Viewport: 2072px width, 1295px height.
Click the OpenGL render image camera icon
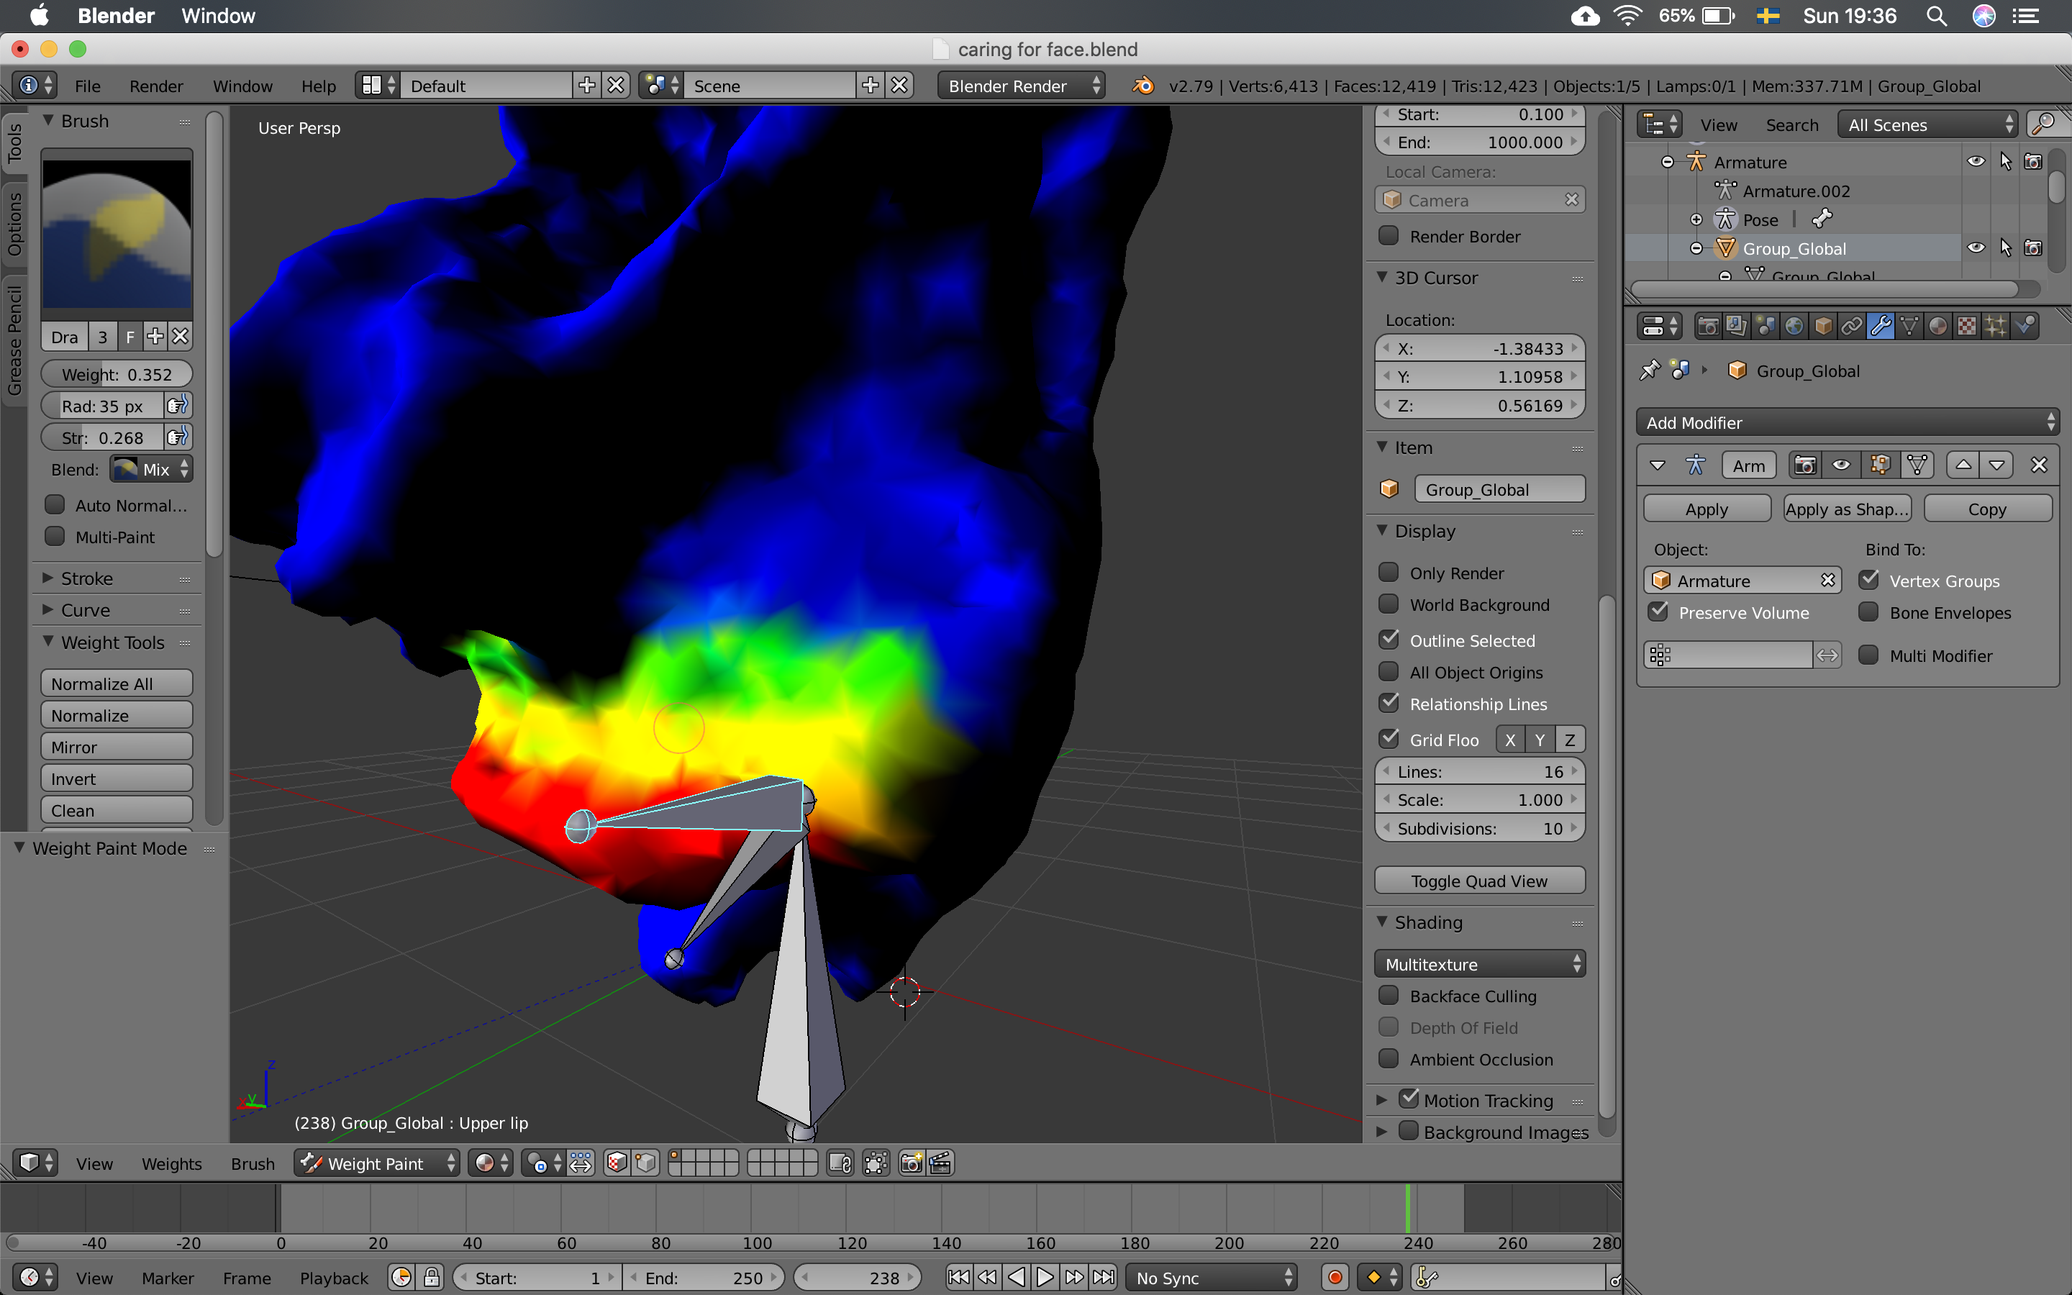[912, 1162]
